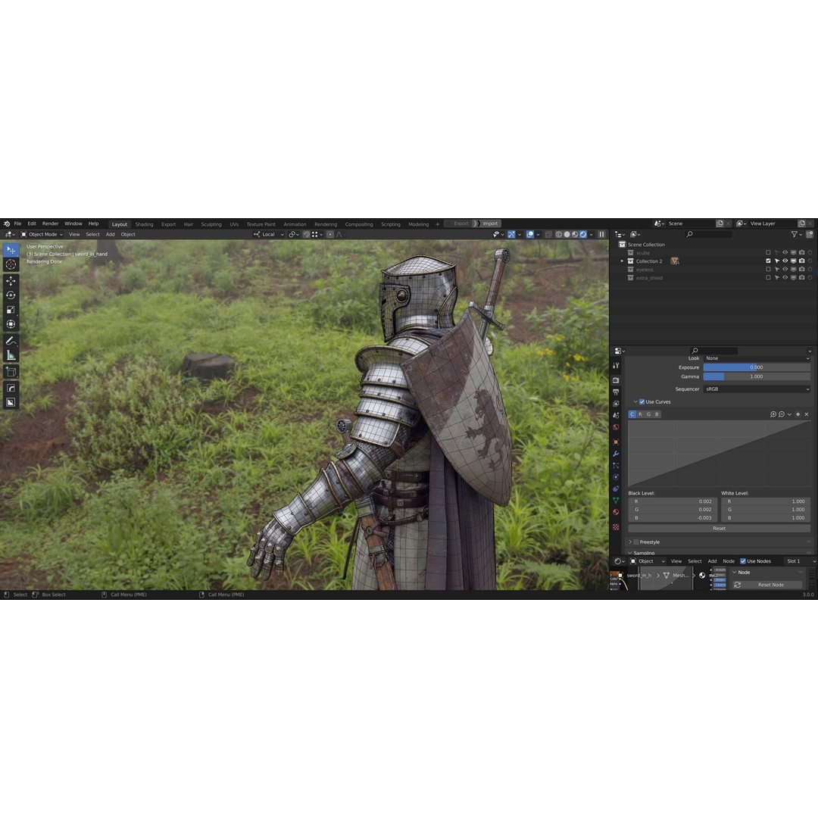Open the Sequencer sRGB dropdown

click(757, 389)
